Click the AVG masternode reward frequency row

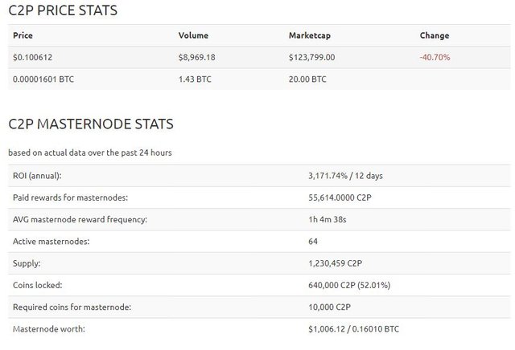(259, 220)
